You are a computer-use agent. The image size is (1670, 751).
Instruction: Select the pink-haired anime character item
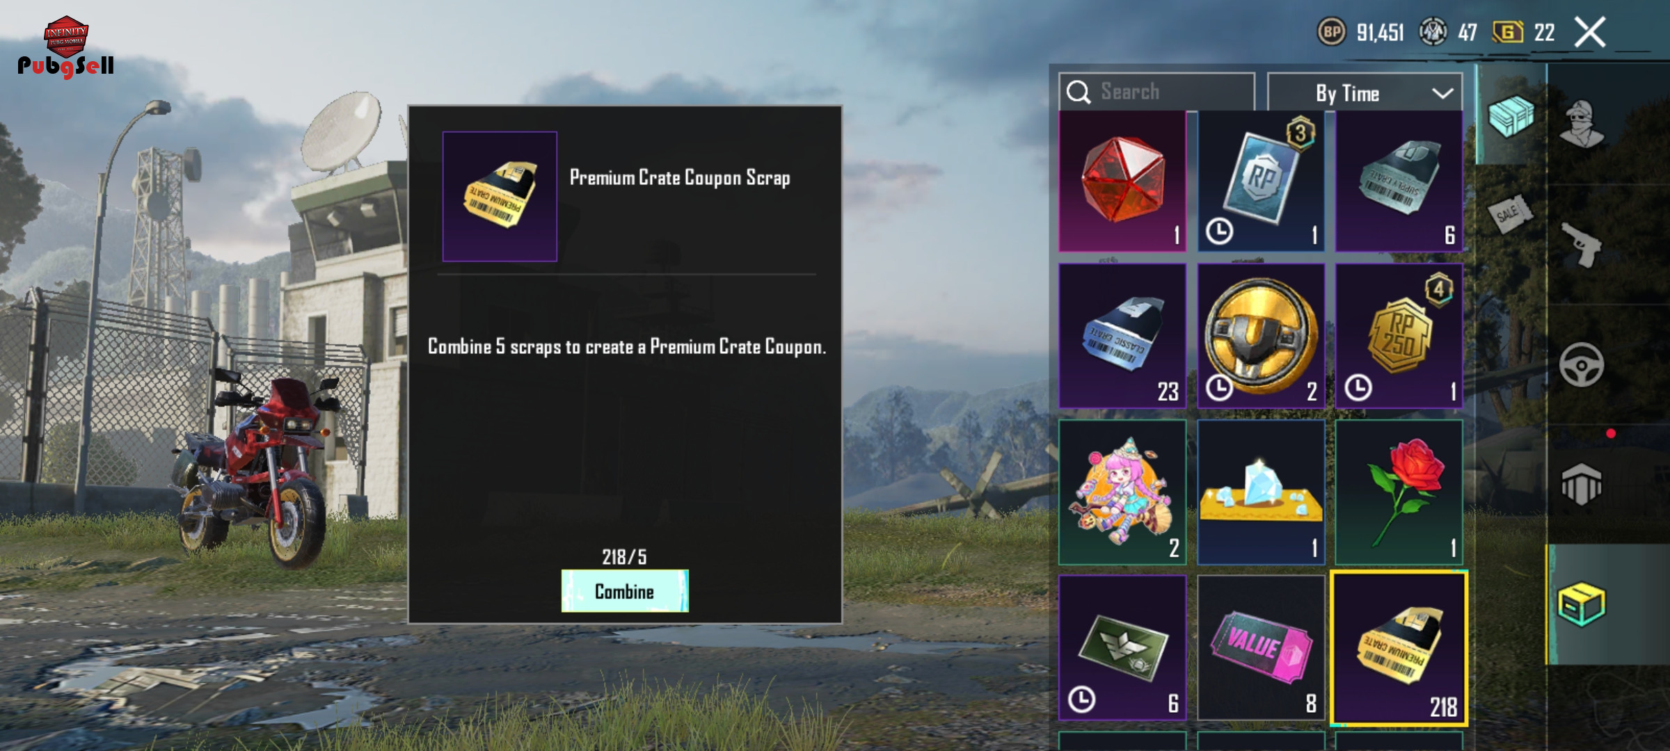click(x=1122, y=492)
